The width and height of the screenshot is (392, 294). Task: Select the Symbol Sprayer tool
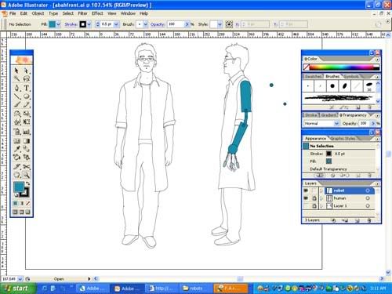[16, 132]
